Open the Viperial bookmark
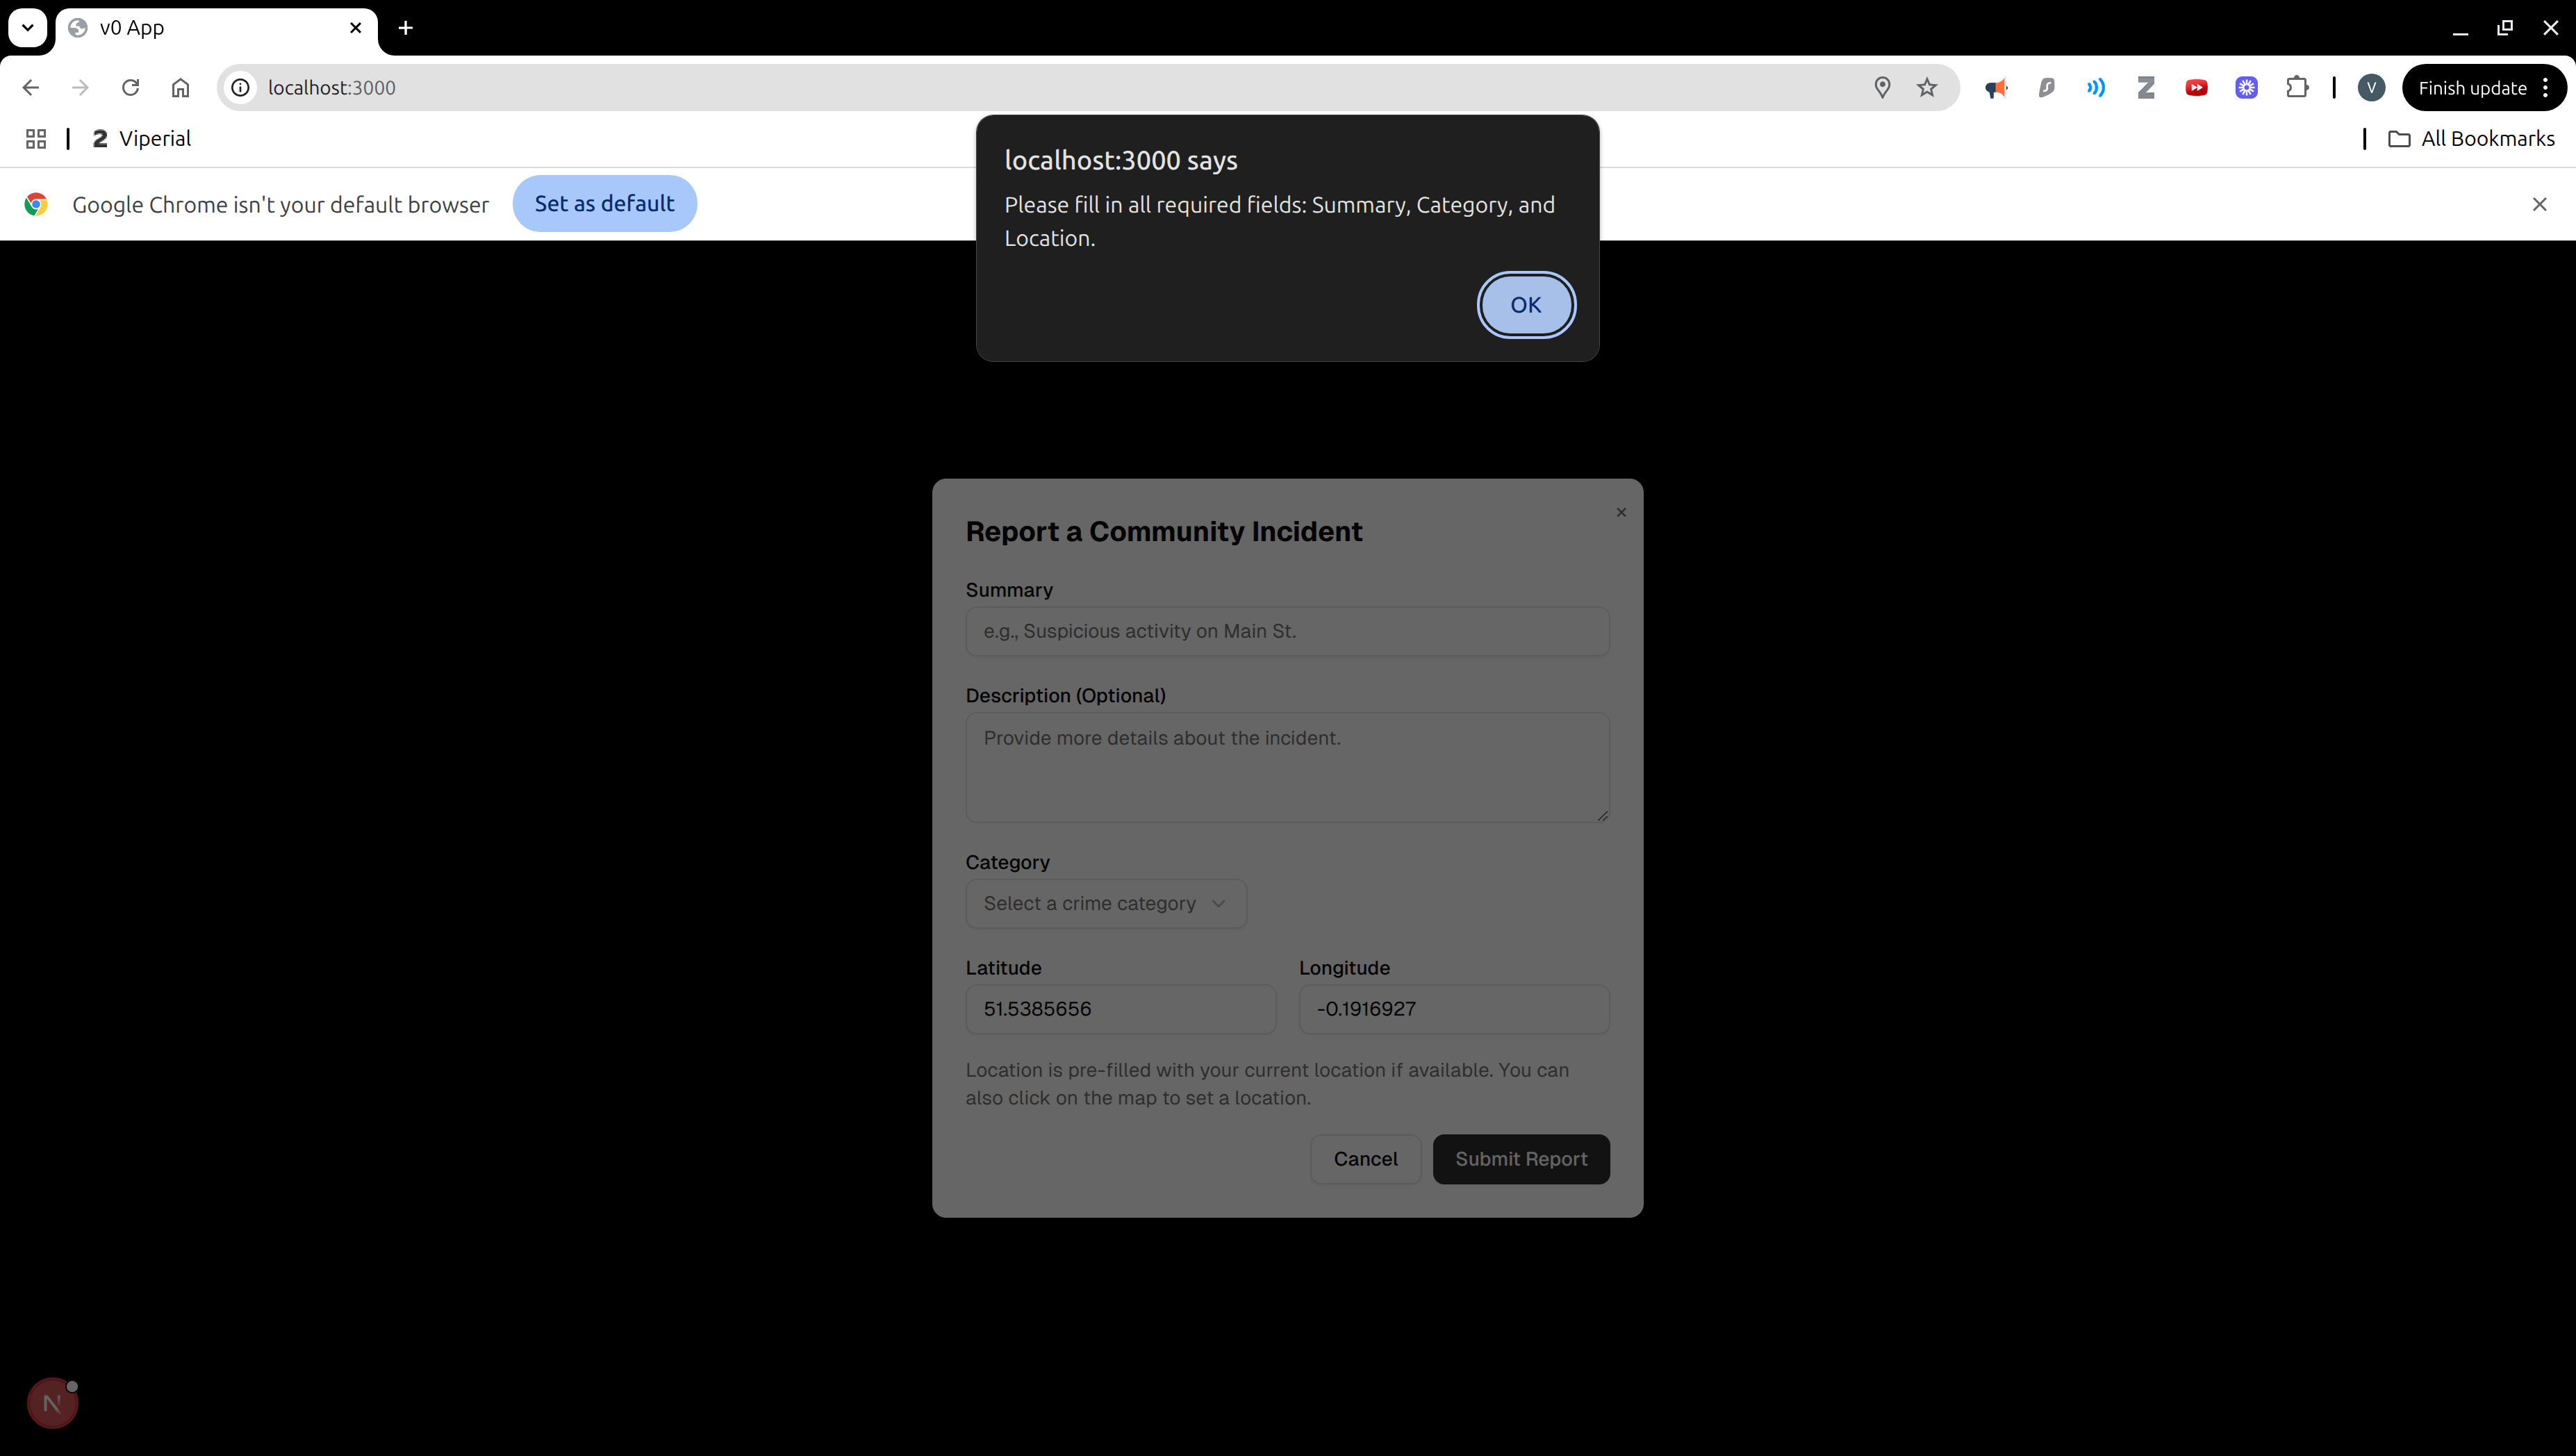Viewport: 2576px width, 1456px height. pyautogui.click(x=142, y=139)
